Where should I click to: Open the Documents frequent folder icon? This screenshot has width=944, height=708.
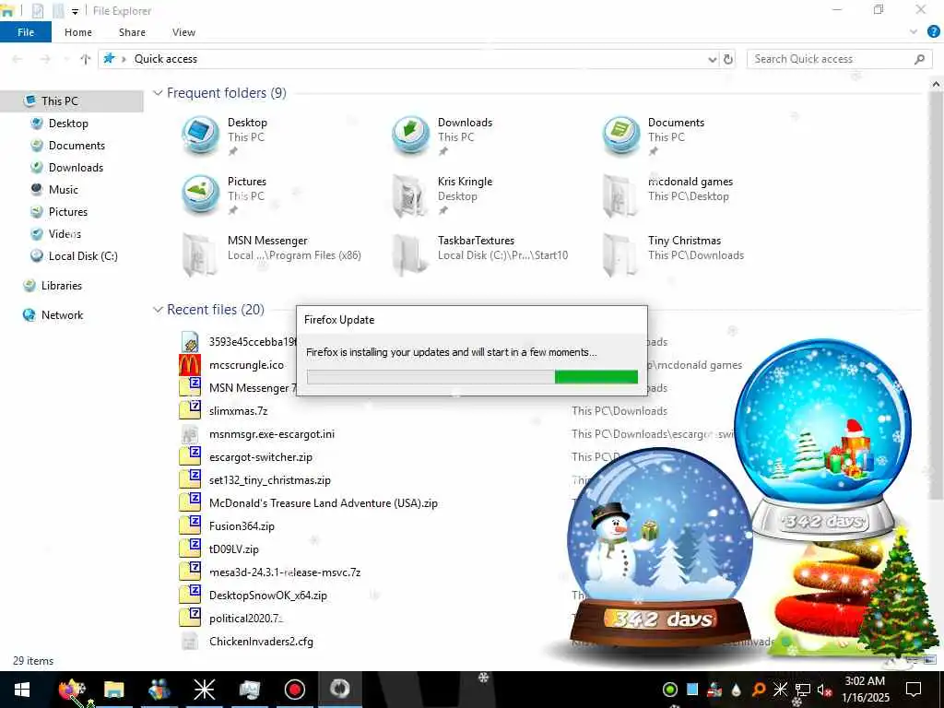click(x=621, y=136)
